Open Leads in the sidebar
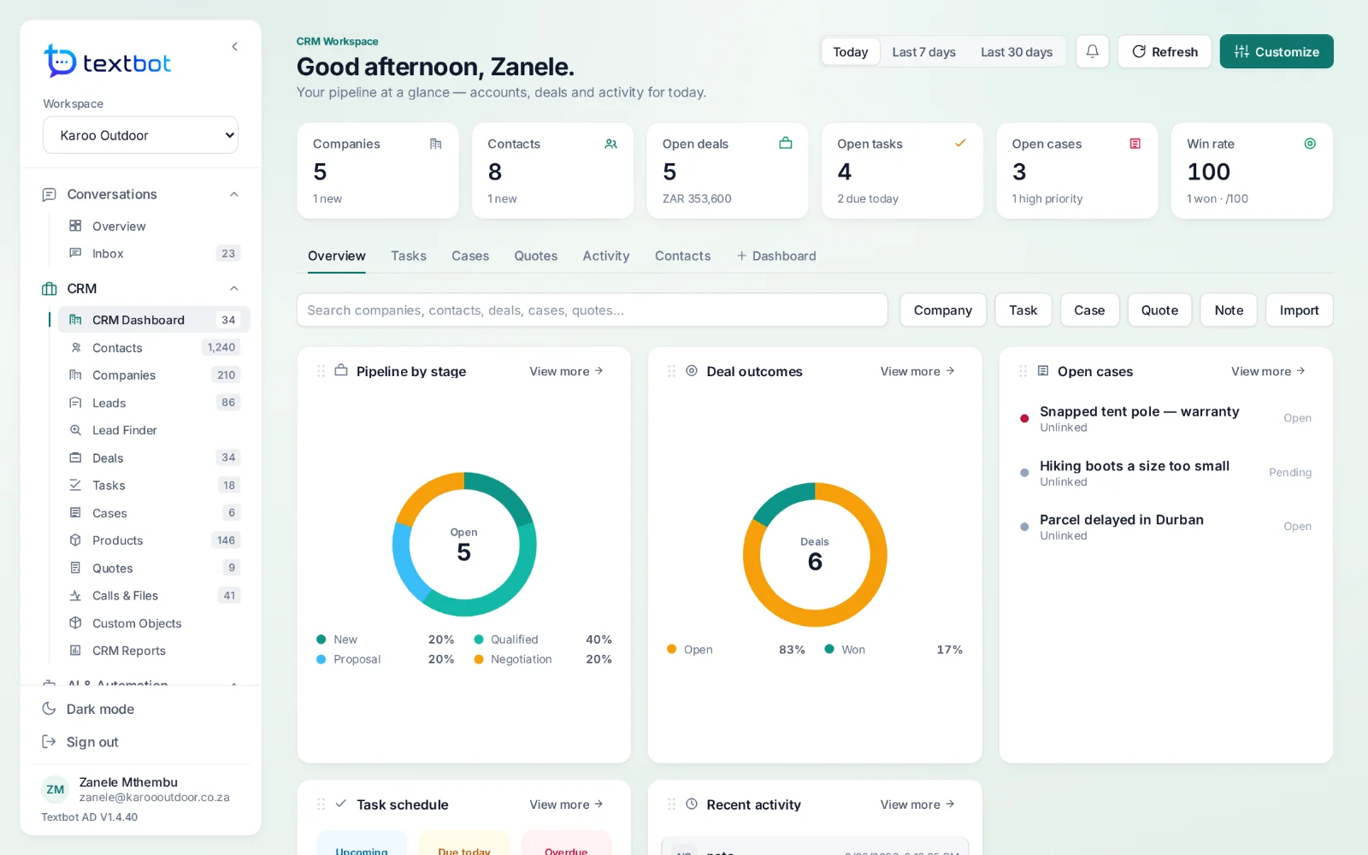The image size is (1368, 855). coord(154,403)
